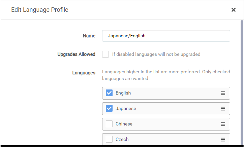Click the Name field label

[89, 36]
